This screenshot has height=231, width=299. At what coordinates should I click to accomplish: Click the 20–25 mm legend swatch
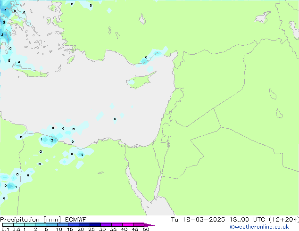[84, 225]
